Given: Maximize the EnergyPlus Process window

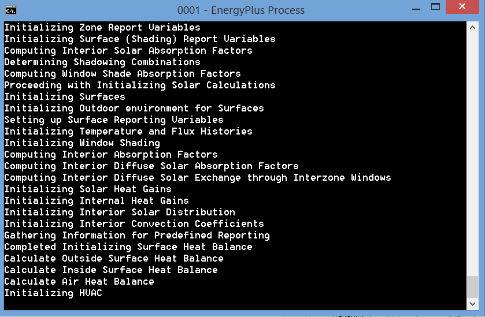Looking at the screenshot, I should (435, 7).
